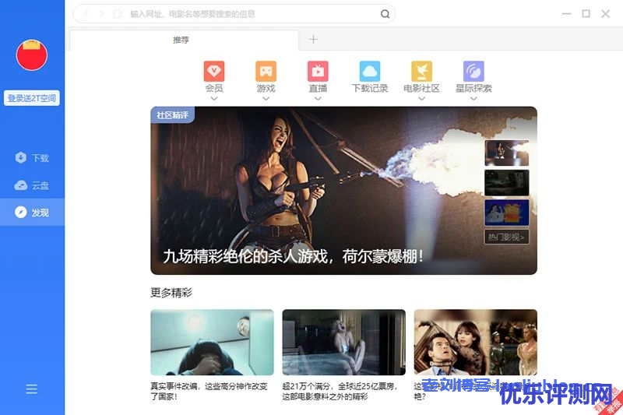Open article 超21万个满分 headline
623x415 pixels.
340,391
